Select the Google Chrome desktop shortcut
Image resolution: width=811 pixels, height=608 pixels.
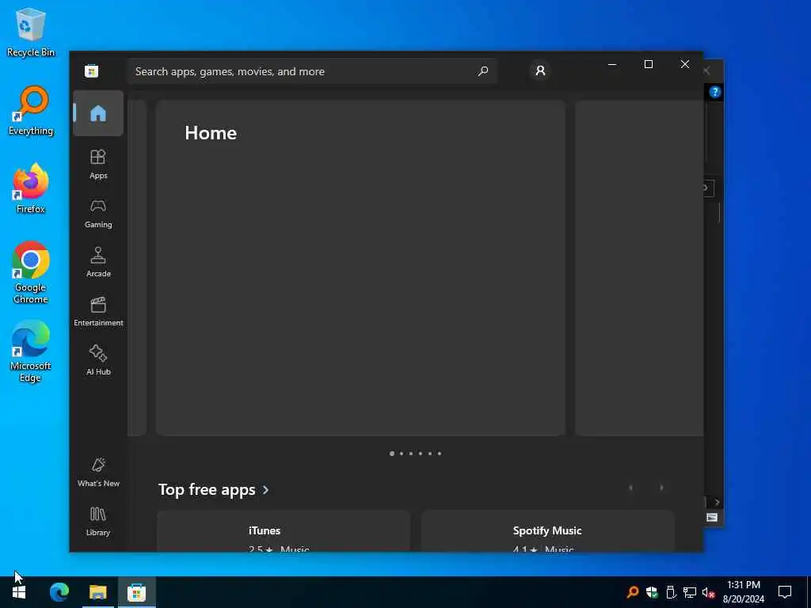31,272
